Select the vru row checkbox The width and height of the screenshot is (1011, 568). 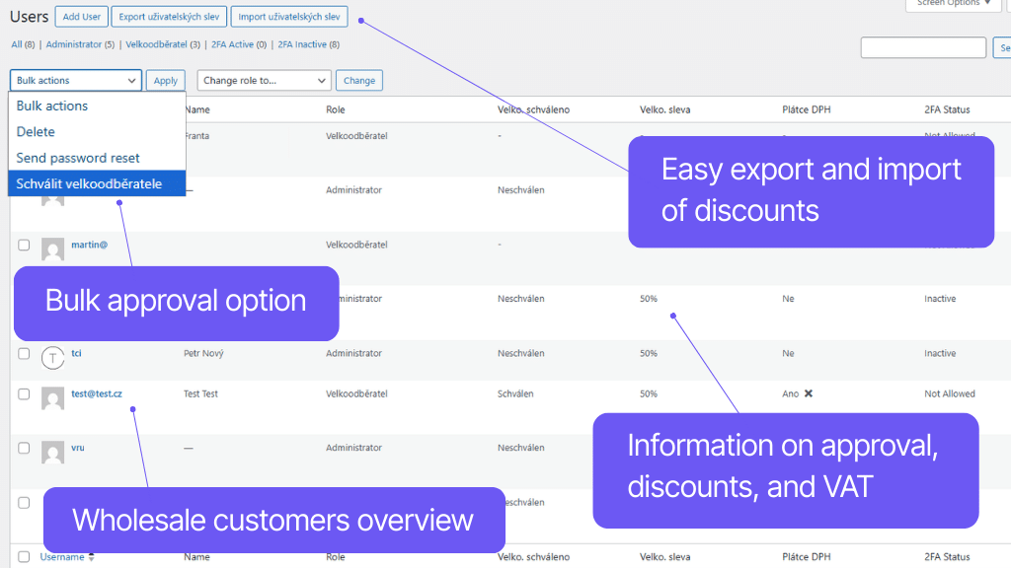(24, 448)
